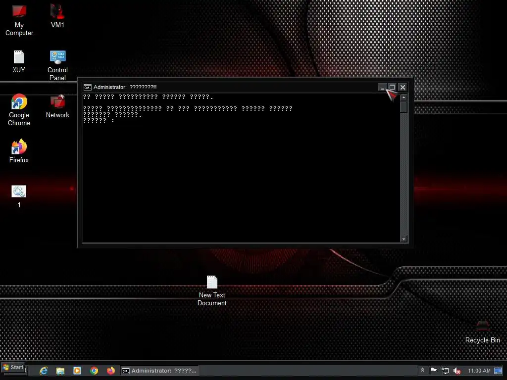Image resolution: width=507 pixels, height=380 pixels.
Task: Open the Control Panel desktop icon
Action: pos(57,66)
